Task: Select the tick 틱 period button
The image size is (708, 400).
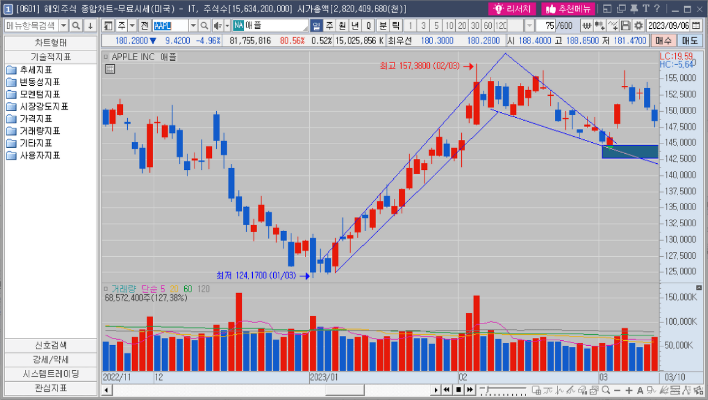Action: coord(395,26)
